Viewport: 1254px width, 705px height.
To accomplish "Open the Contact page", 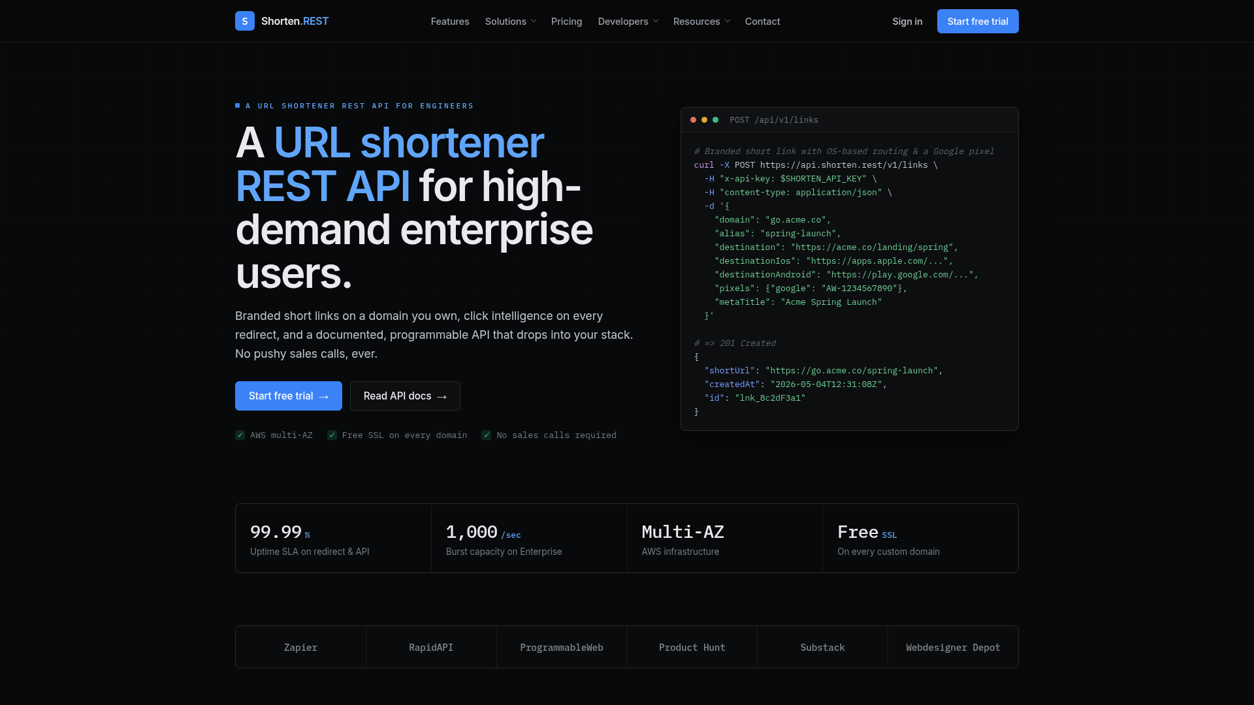I will click(x=762, y=22).
